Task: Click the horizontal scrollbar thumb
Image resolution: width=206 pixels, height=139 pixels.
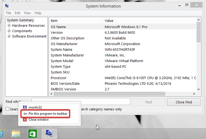Action: tap(109, 94)
